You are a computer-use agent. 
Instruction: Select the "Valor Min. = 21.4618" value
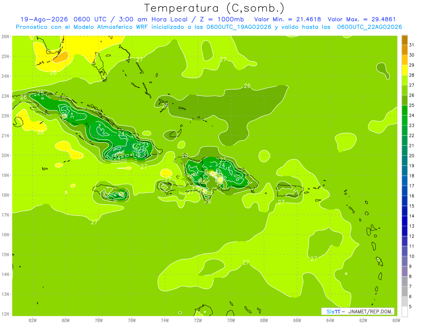click(x=287, y=19)
